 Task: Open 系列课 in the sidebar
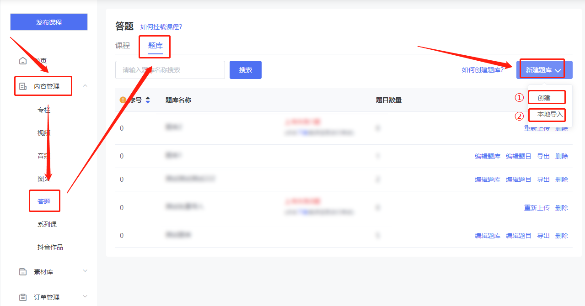[47, 224]
